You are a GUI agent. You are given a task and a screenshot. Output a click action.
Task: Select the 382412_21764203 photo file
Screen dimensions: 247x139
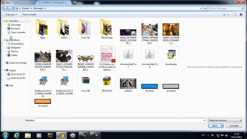pyautogui.click(x=64, y=60)
